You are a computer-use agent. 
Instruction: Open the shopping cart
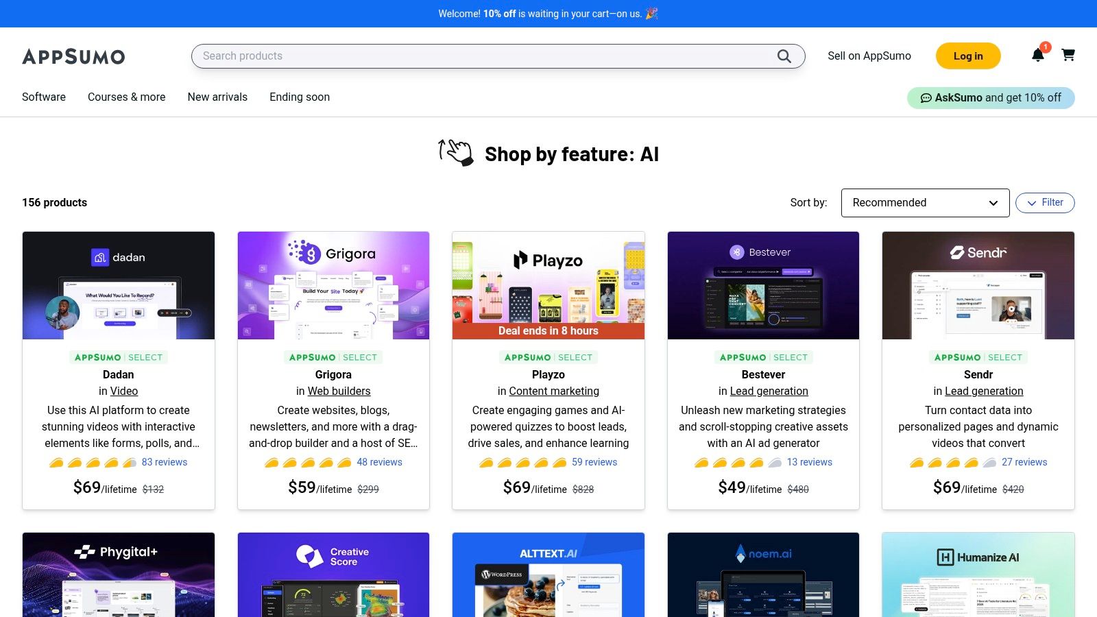[x=1068, y=55]
